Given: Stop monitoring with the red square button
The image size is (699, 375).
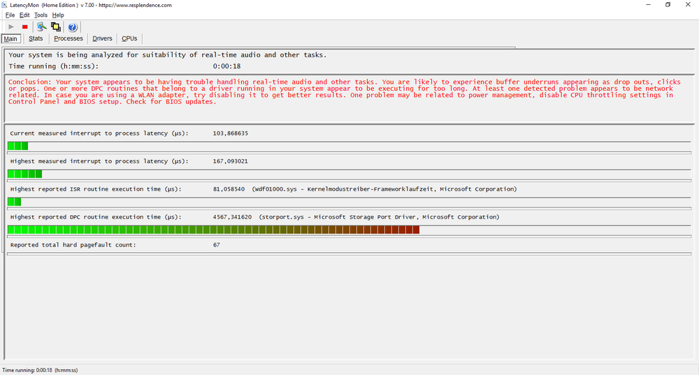Looking at the screenshot, I should point(24,27).
